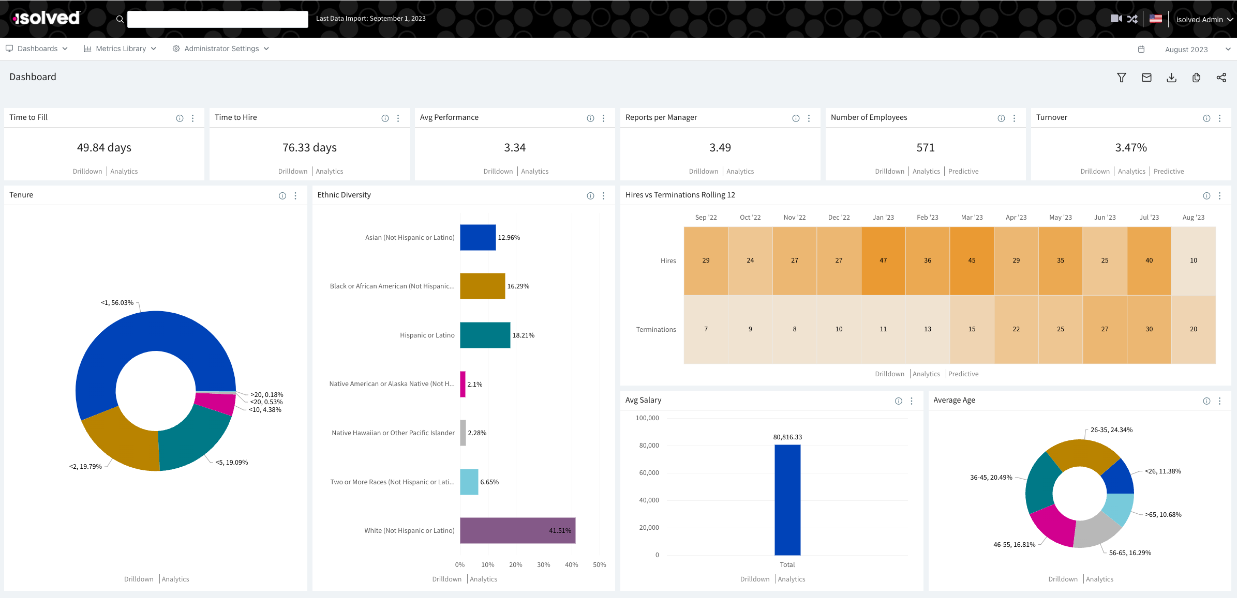Click the search magnifier icon

tap(120, 19)
